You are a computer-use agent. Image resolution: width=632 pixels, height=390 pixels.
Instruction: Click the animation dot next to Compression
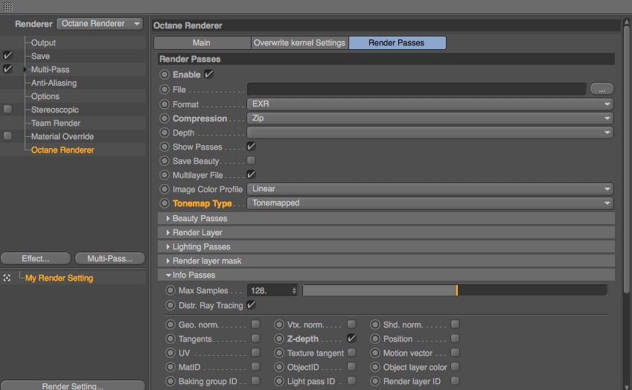tap(165, 118)
